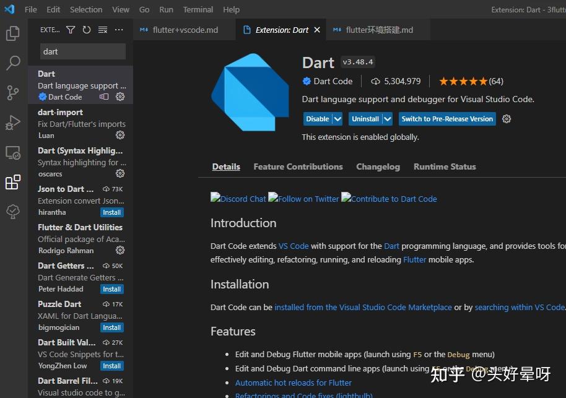This screenshot has height=398, width=566.
Task: Install the Json to Dart extension
Action: (x=111, y=212)
